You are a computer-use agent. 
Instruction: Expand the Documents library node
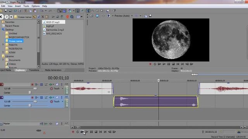point(3,60)
